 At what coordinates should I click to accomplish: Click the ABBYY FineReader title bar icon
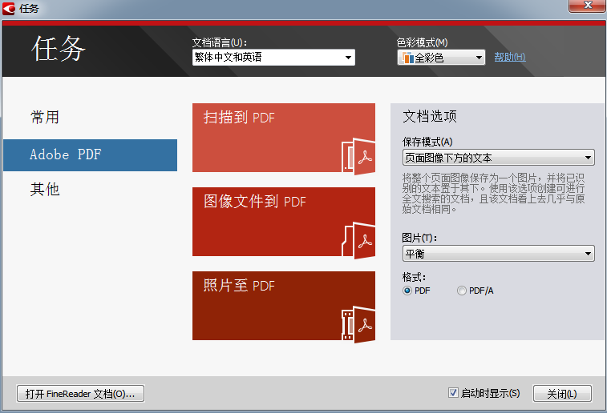(x=9, y=9)
